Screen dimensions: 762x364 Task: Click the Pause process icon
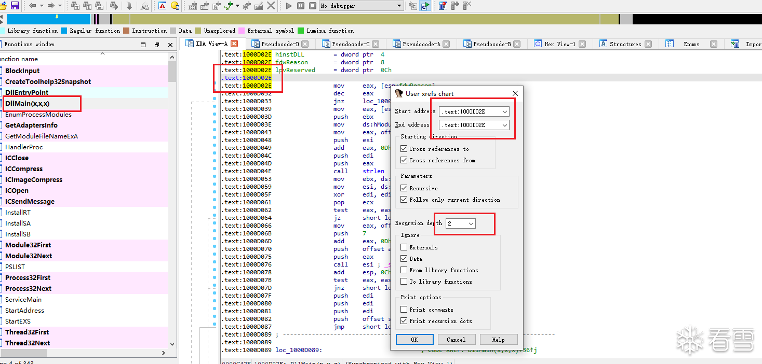(301, 6)
